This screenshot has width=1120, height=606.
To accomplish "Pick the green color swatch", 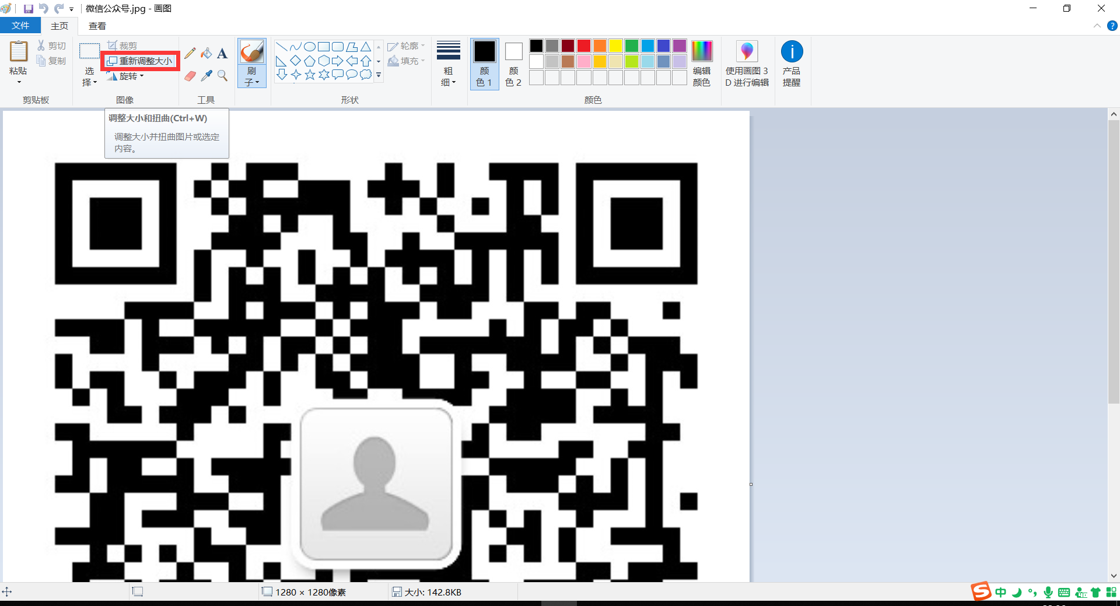I will click(x=631, y=45).
